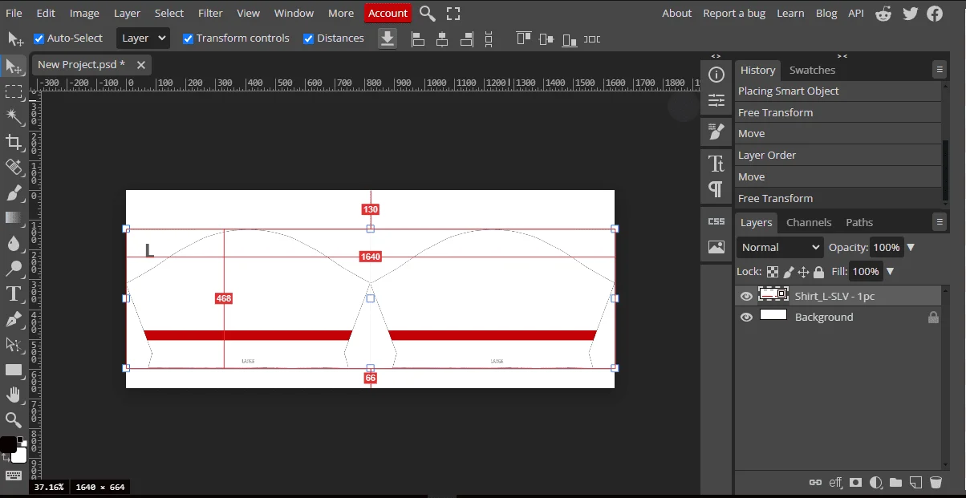
Task: Toggle lock transparent pixels checkerboard
Action: pos(772,272)
